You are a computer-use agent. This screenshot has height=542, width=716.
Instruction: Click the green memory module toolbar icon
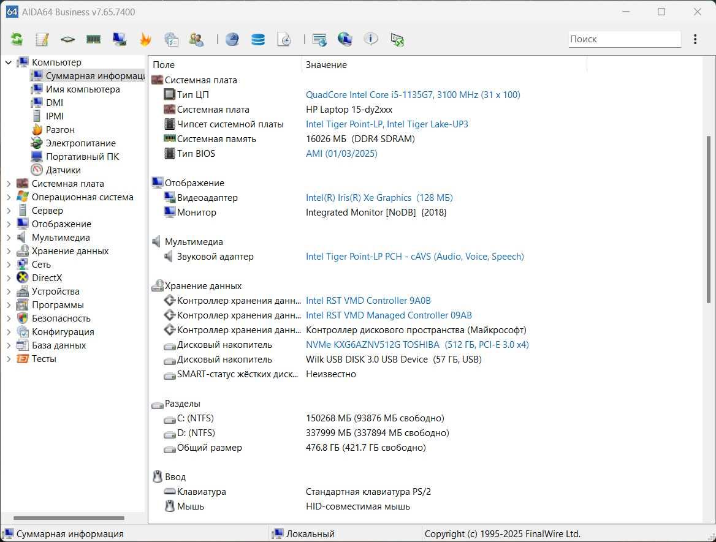point(93,39)
